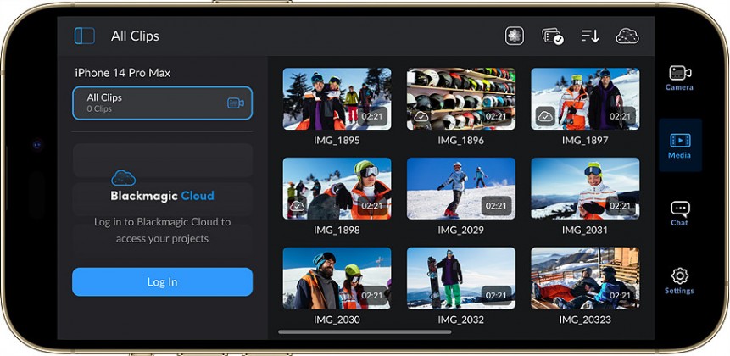Select the IMG_2030 clip
Image resolution: width=730 pixels, height=356 pixels.
[x=337, y=278]
